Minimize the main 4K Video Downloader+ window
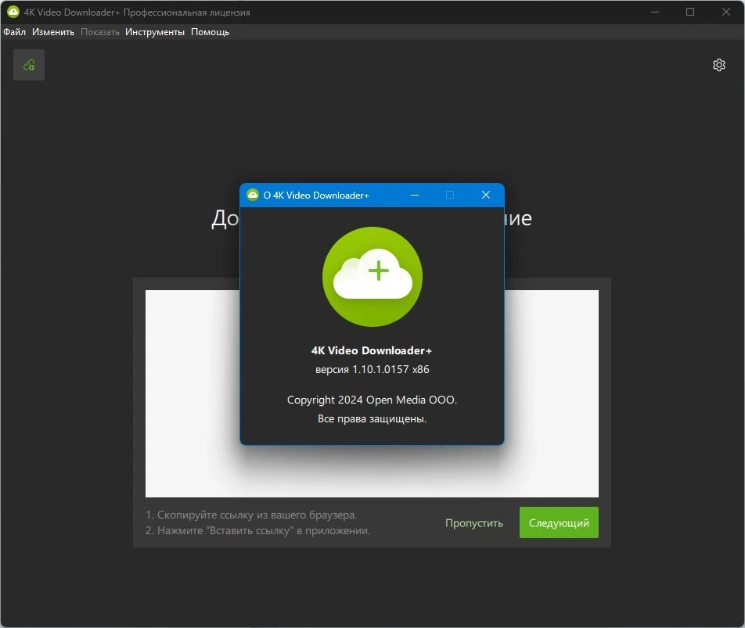745x628 pixels. coord(655,12)
